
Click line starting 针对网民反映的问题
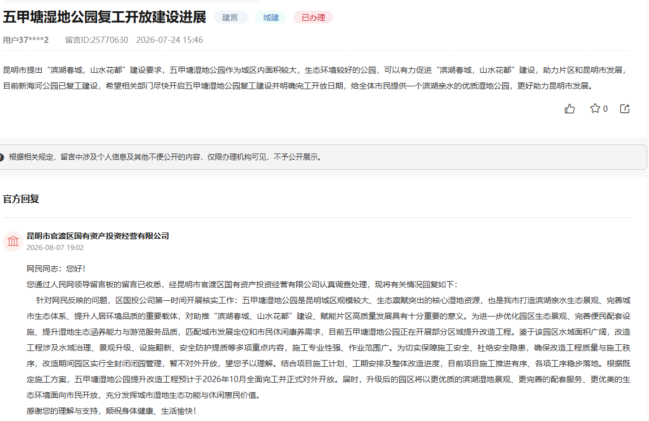coord(333,300)
